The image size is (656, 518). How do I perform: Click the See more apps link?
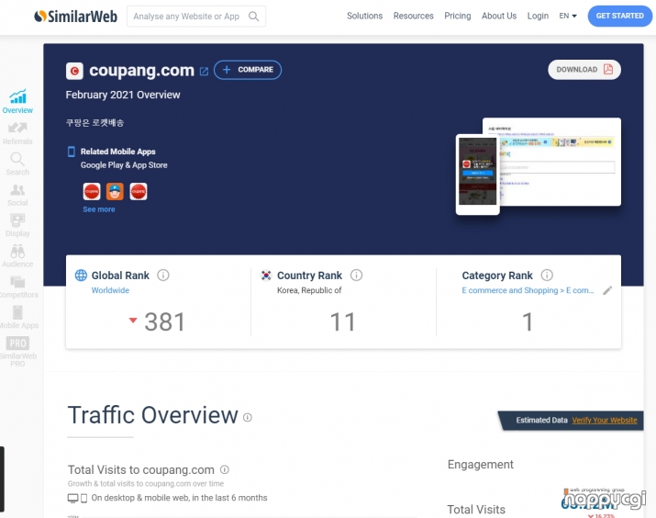point(99,209)
